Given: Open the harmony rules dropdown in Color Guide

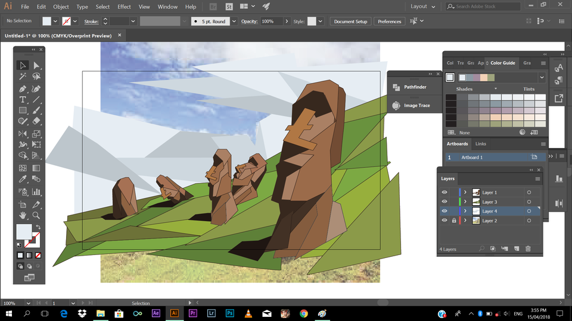Looking at the screenshot, I should pos(542,77).
